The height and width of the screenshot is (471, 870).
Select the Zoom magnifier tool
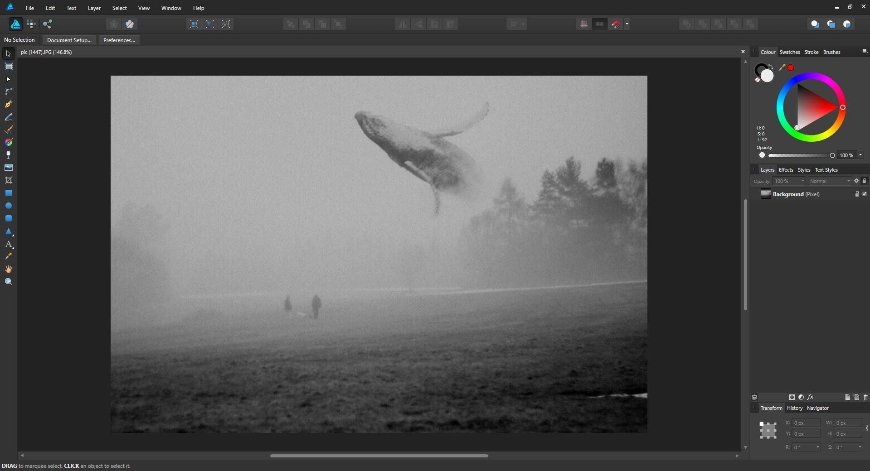[8, 282]
